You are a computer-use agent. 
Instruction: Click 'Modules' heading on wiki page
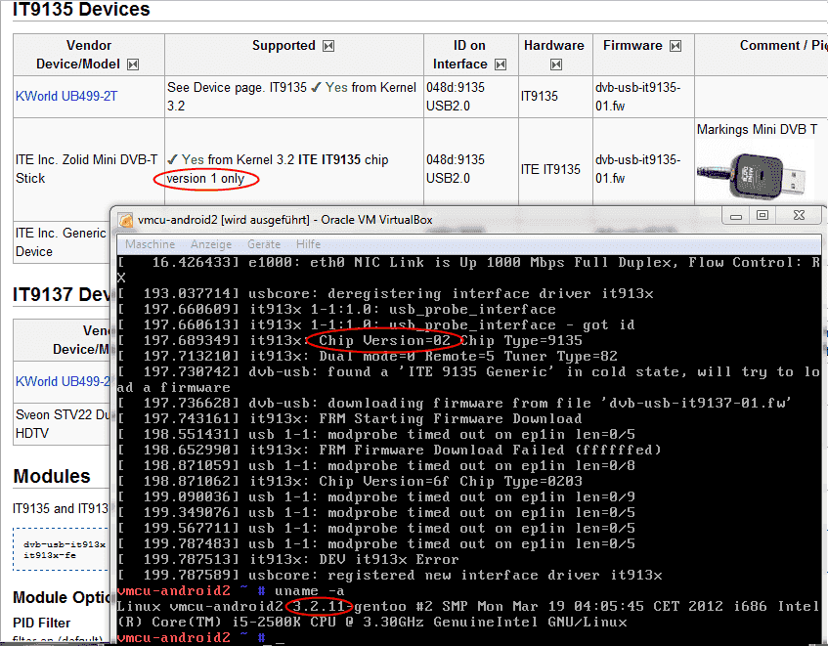pos(52,477)
